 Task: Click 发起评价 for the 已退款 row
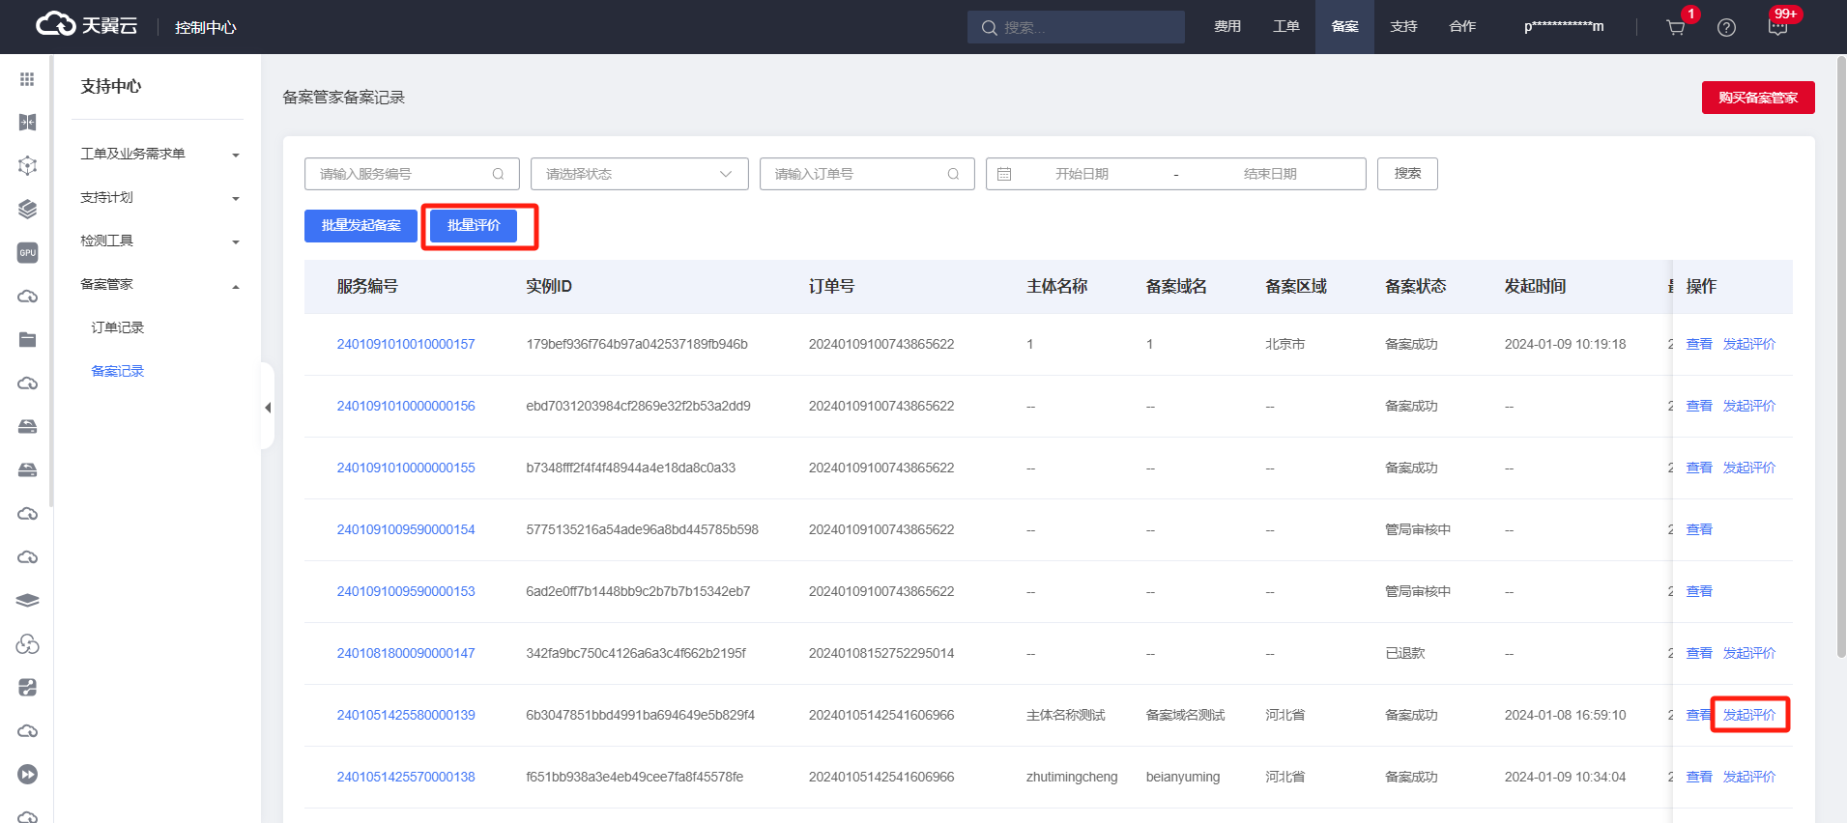point(1749,653)
